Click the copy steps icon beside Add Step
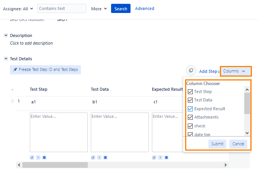 coord(191,71)
